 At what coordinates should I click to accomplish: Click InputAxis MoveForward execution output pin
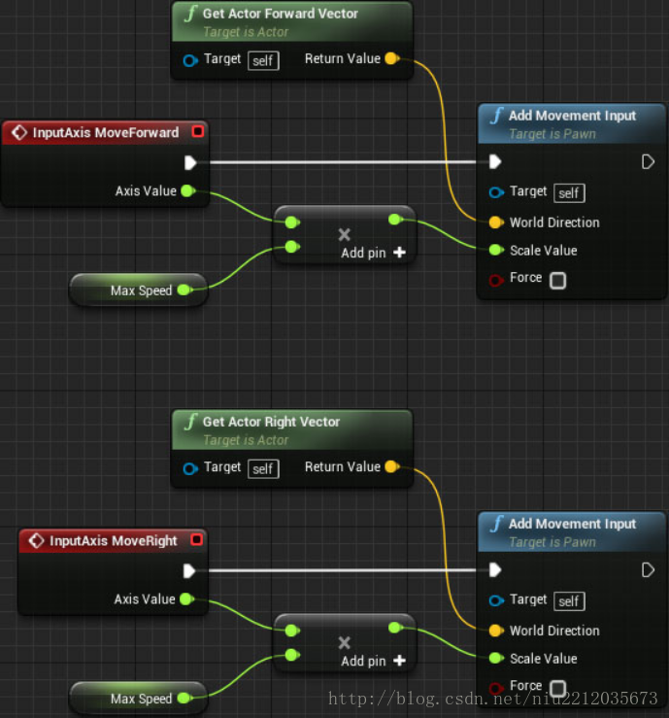(x=190, y=162)
